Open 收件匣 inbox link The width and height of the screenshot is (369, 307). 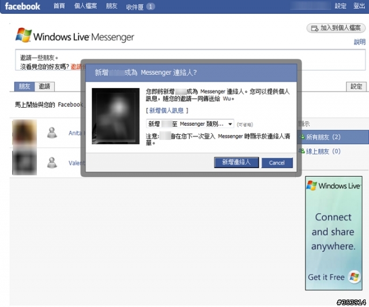pos(134,7)
